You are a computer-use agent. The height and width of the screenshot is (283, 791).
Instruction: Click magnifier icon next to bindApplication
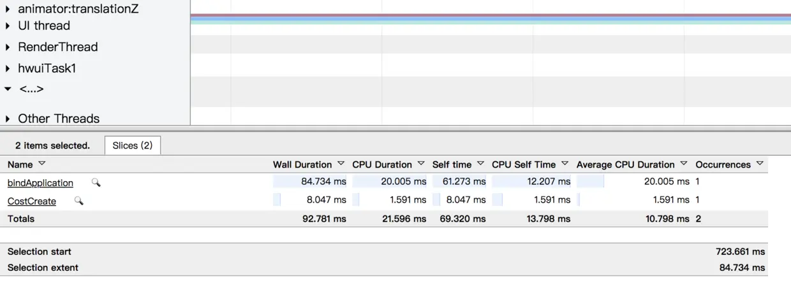pyautogui.click(x=96, y=182)
